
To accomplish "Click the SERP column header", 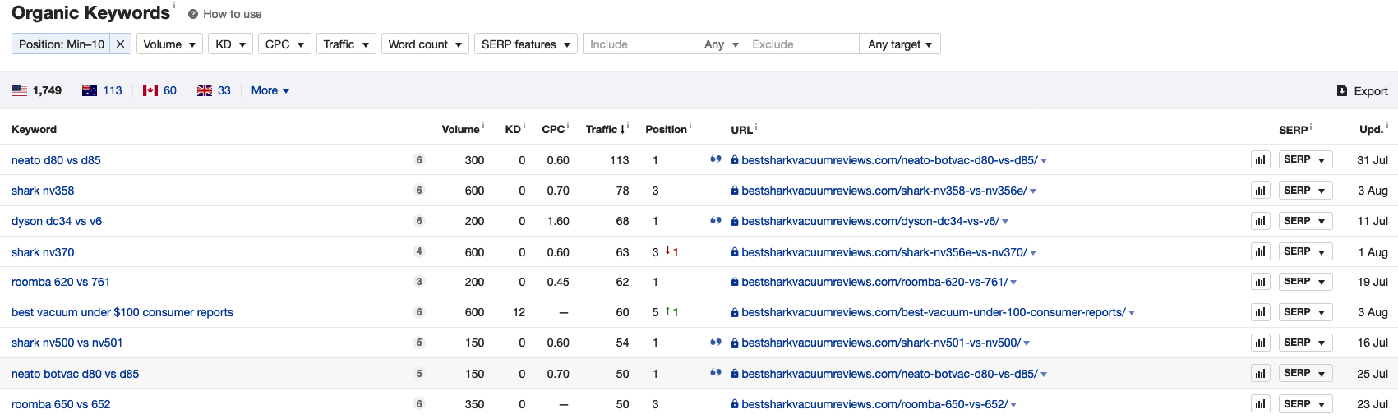I will (x=1293, y=130).
